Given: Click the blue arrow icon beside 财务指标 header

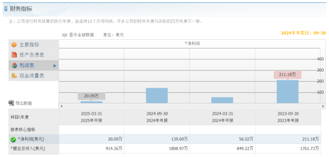Looking at the screenshot, I should (x=6, y=9).
